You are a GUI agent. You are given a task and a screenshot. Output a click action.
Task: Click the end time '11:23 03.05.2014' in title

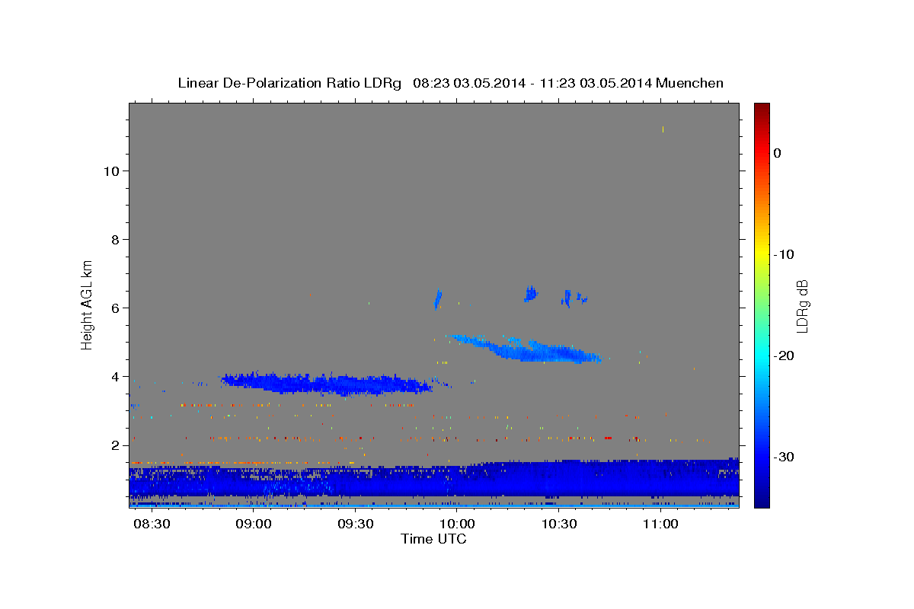595,83
